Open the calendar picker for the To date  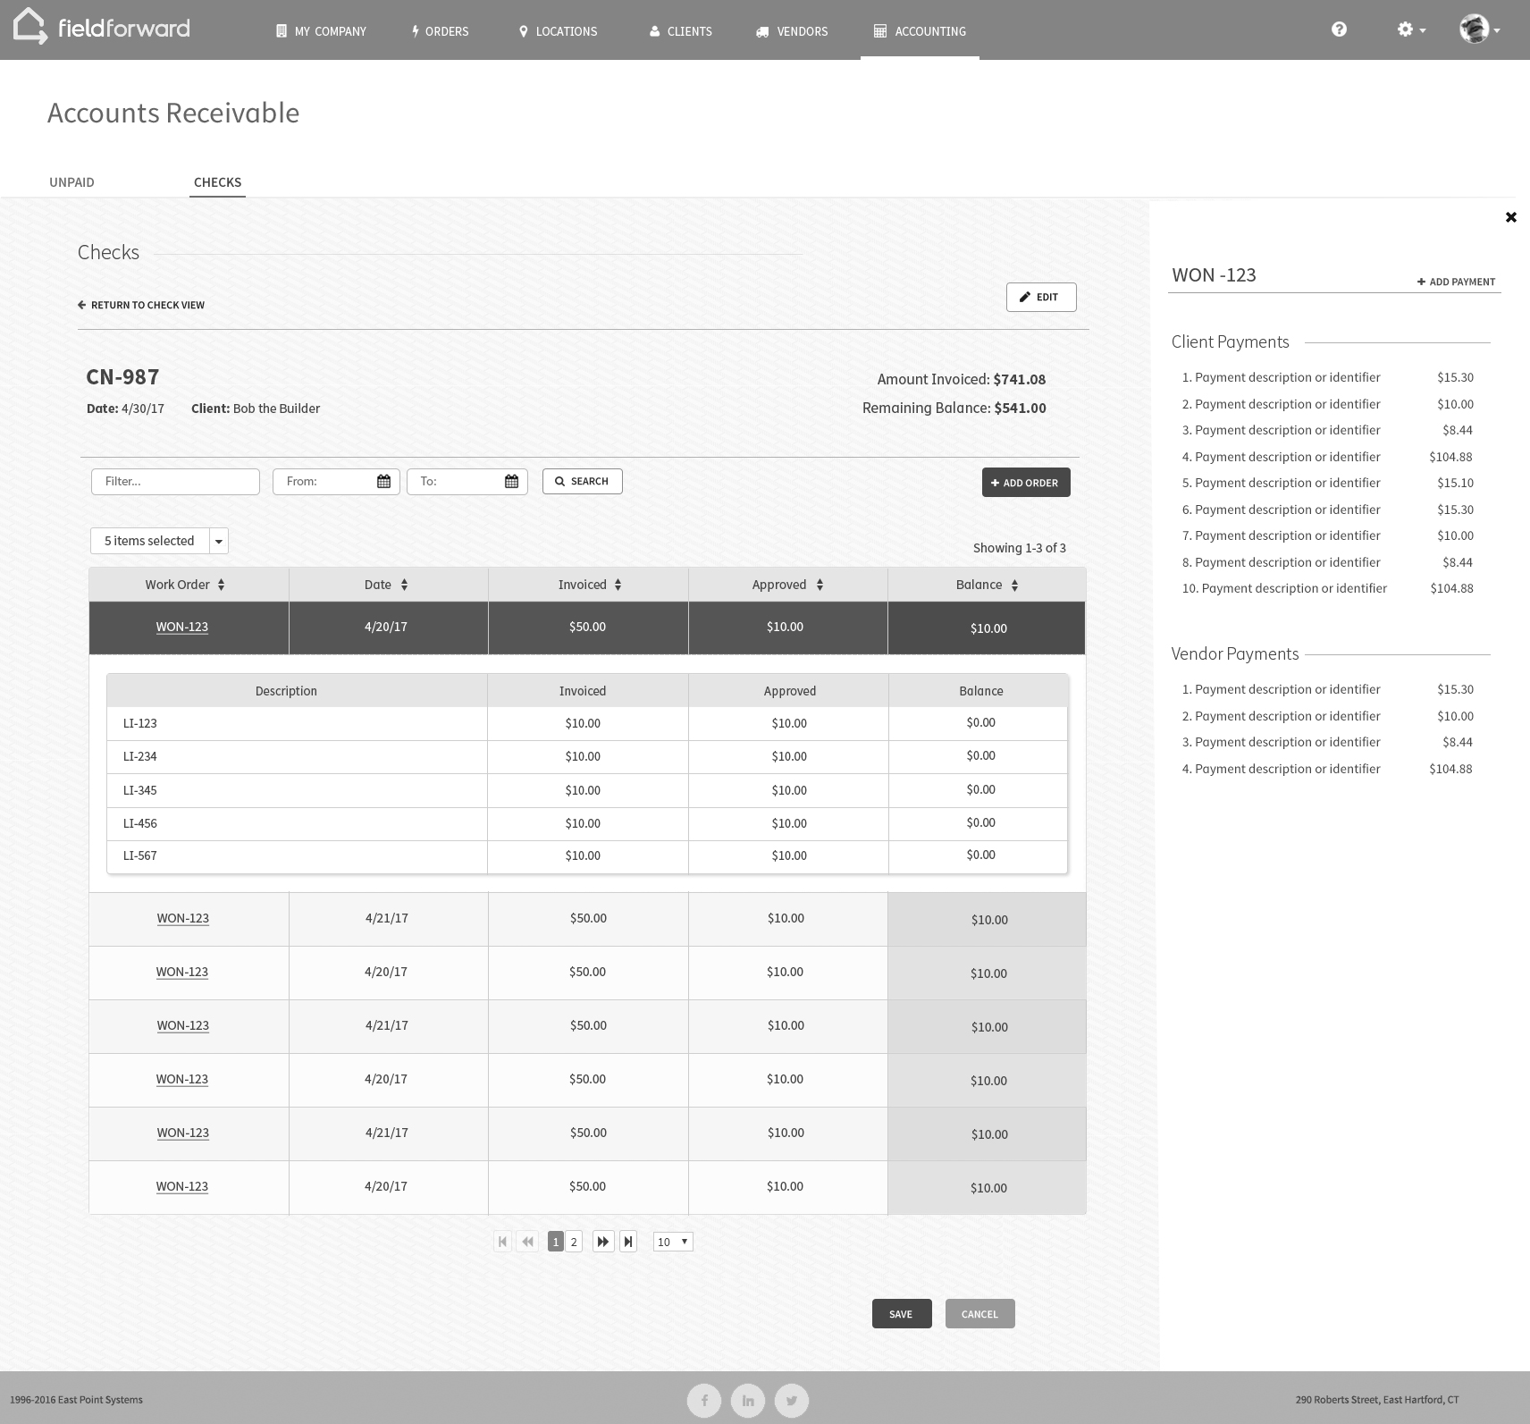[x=511, y=481]
